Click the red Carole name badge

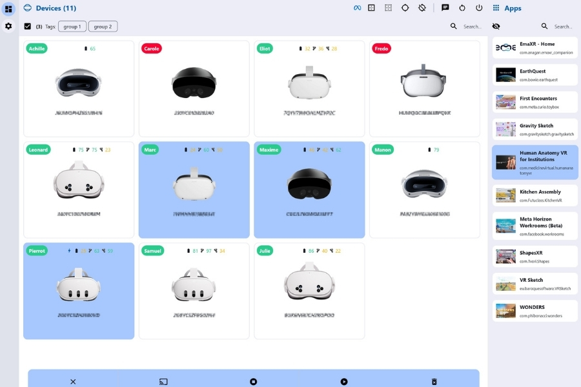tap(152, 48)
